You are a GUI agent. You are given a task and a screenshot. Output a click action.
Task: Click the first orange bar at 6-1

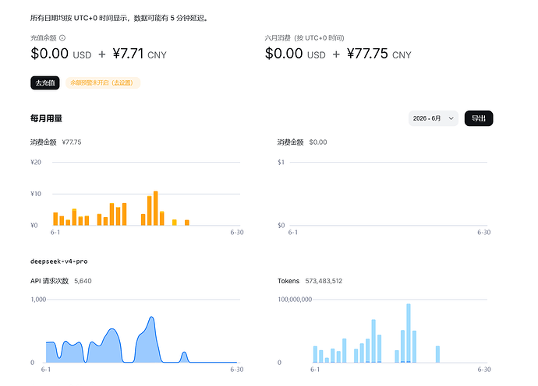(x=55, y=219)
